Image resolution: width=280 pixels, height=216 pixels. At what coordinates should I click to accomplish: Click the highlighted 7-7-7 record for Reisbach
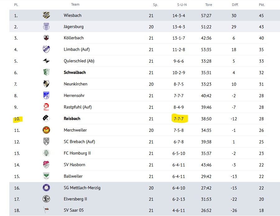click(x=179, y=118)
